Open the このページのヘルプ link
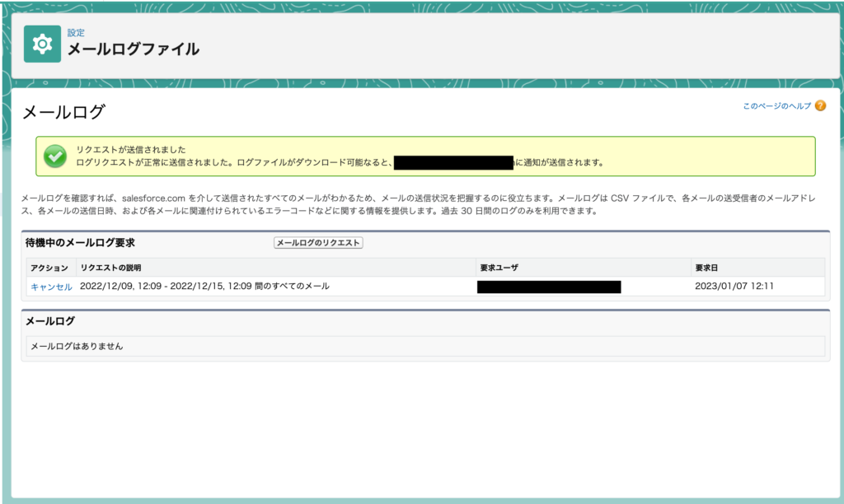This screenshot has width=844, height=504. coord(777,106)
